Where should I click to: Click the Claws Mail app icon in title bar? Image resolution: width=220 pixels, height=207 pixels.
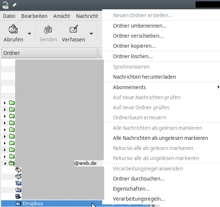(x=5, y=5)
